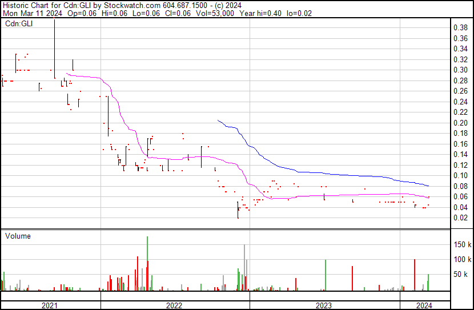Click the tall gray volume bar near end of 2022
The width and height of the screenshot is (474, 310).
pyautogui.click(x=244, y=268)
